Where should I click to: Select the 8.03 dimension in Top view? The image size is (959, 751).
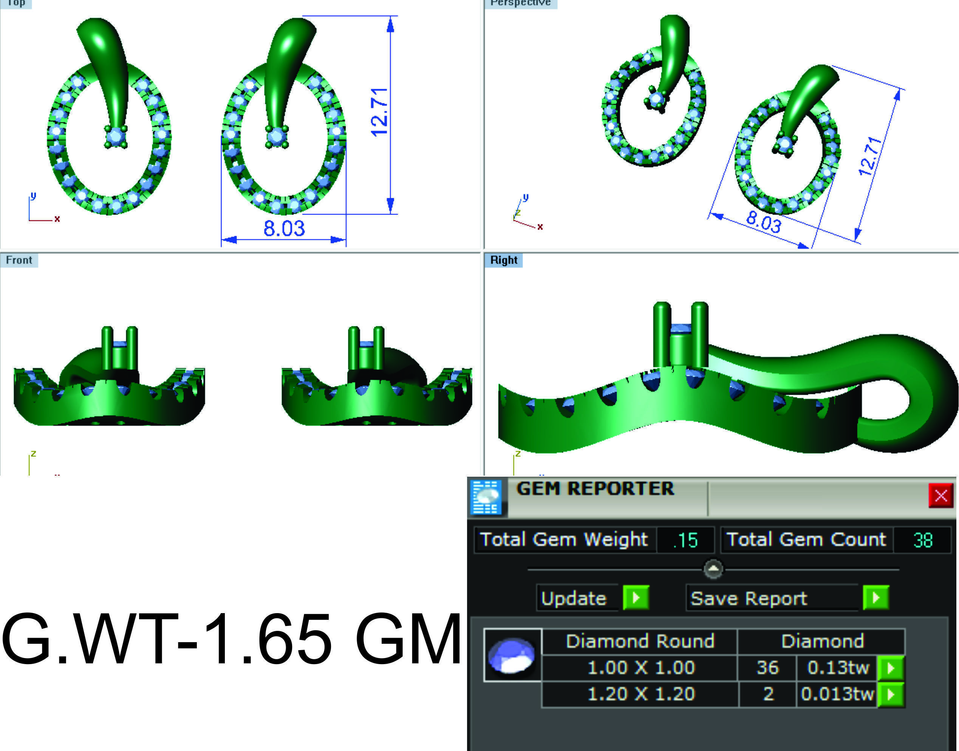pos(284,229)
